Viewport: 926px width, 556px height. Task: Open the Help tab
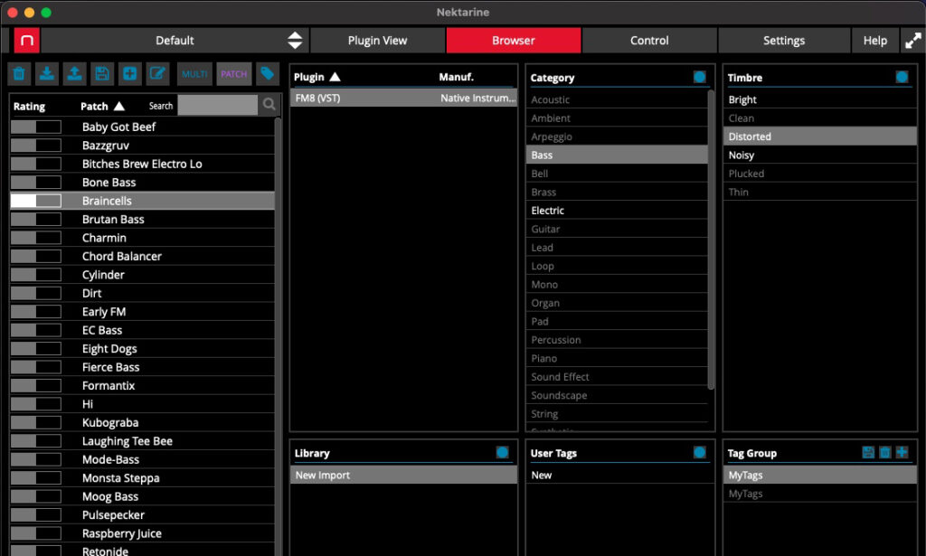point(875,40)
